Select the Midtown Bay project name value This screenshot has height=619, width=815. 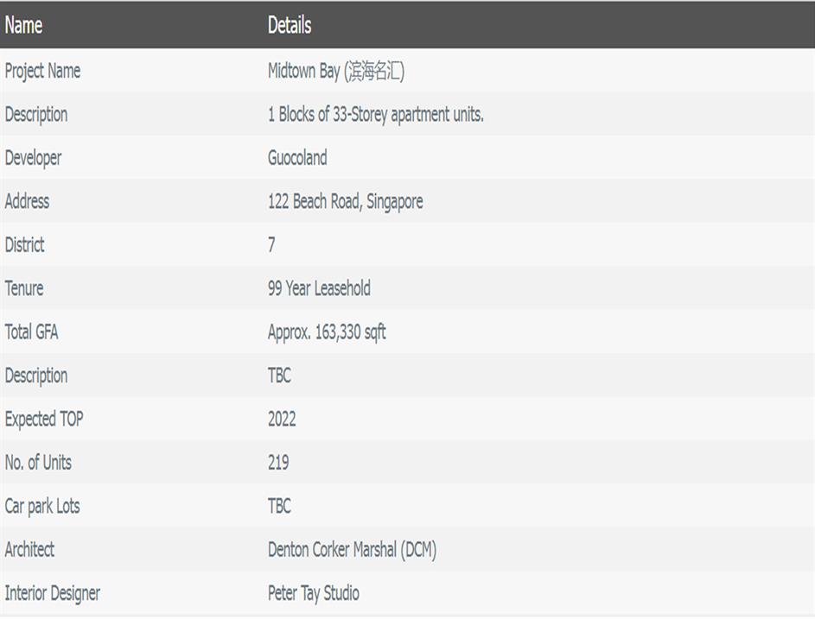(335, 71)
